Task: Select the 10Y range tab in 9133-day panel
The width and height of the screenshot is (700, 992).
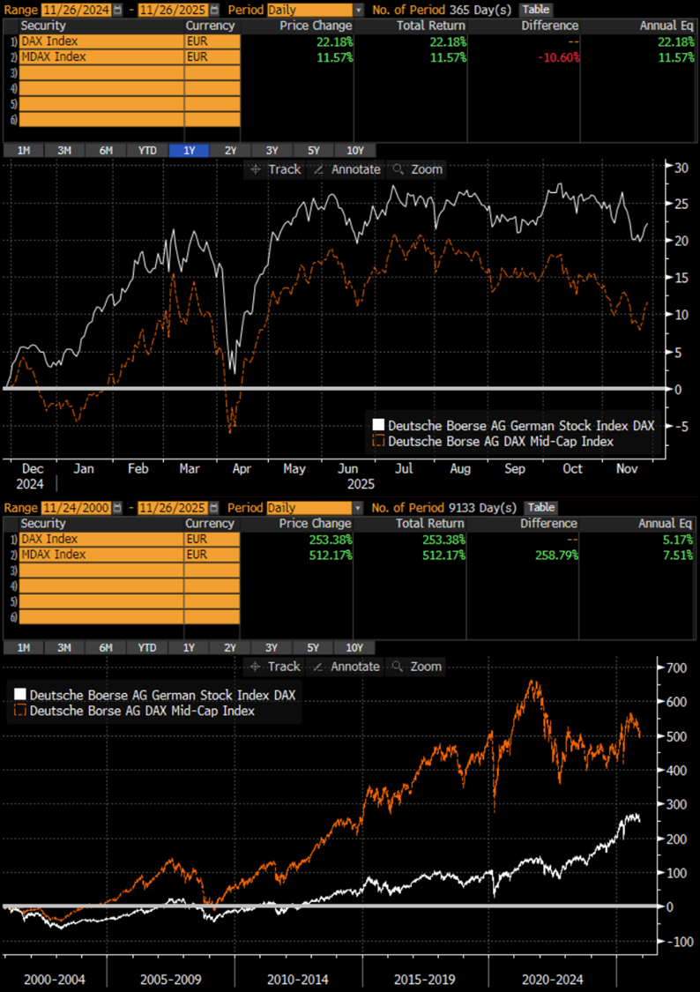Action: 354,648
